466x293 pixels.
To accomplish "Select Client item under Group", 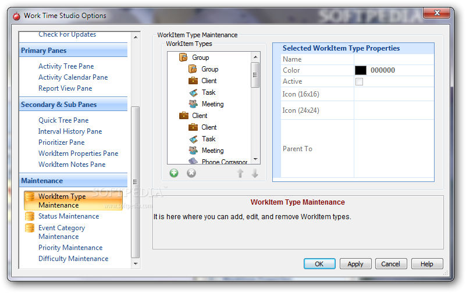I will coord(209,81).
